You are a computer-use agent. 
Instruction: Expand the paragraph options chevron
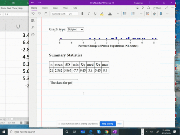point(141,14)
